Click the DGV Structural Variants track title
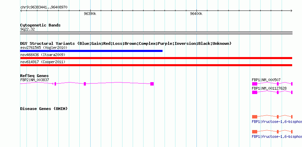This screenshot has height=147, width=302. (126, 43)
